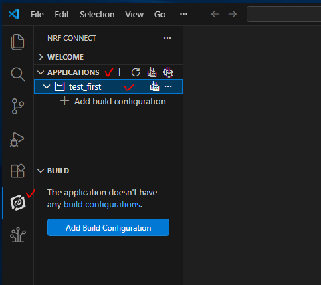Viewport: 321px width, 285px height.
Task: Click flash-all chip icon in Applications header
Action: coord(168,72)
